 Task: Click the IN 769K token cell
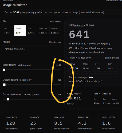100,66
